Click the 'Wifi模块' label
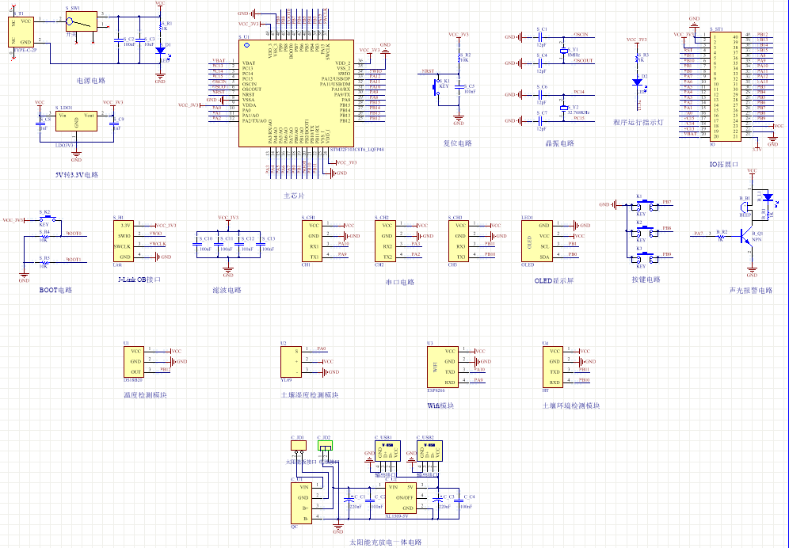The width and height of the screenshot is (789, 548). point(440,405)
